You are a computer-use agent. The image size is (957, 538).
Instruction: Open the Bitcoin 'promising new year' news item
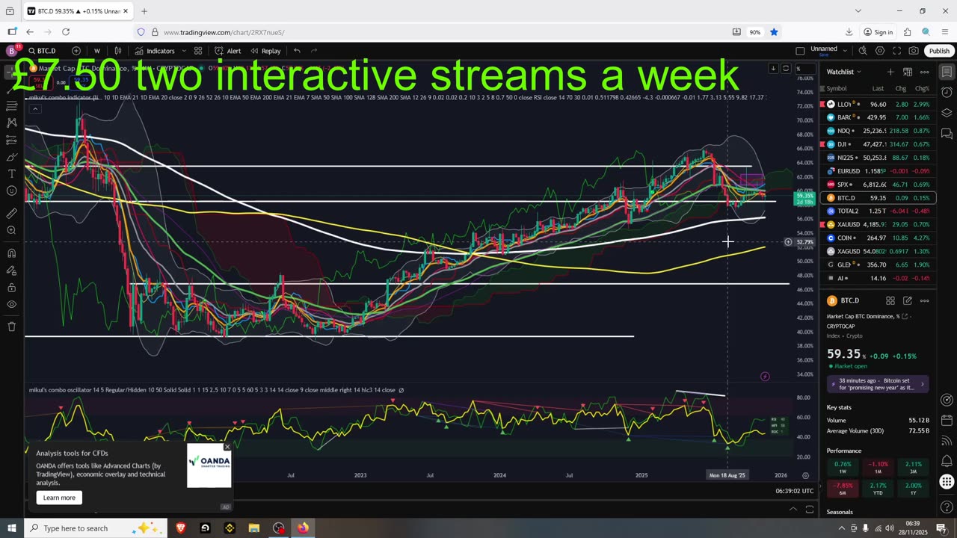click(878, 384)
